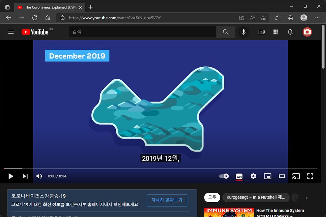Select the 모두 filter chip
The height and width of the screenshot is (217, 326).
point(212,197)
